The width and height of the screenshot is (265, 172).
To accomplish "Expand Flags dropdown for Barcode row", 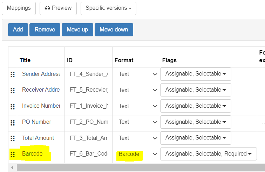I will (208, 154).
